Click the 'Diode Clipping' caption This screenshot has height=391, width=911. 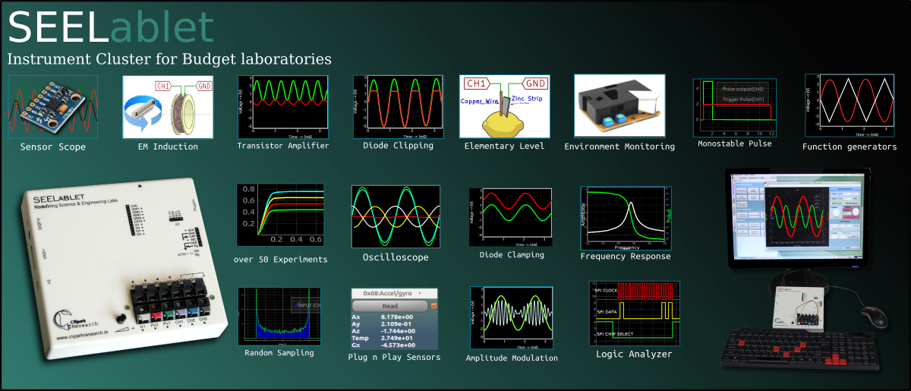[398, 146]
